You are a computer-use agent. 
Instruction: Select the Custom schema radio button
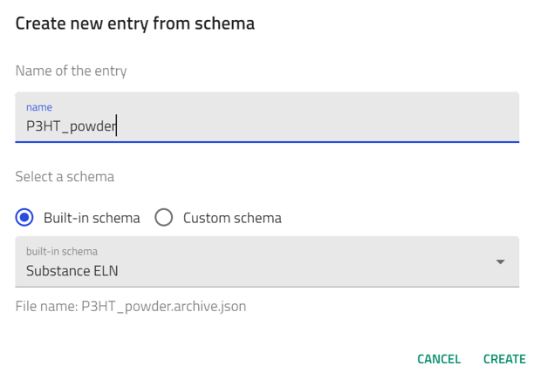164,218
